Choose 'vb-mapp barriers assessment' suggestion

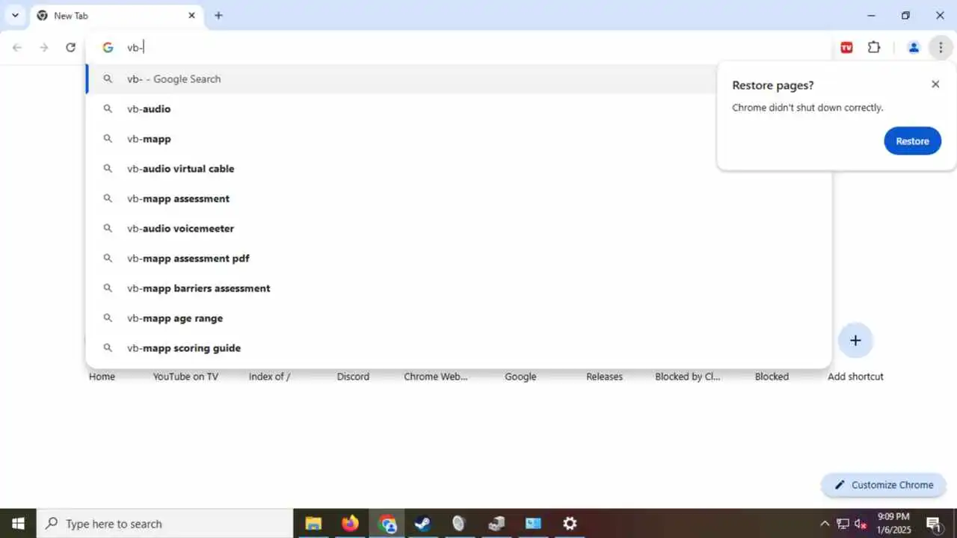[459, 288]
